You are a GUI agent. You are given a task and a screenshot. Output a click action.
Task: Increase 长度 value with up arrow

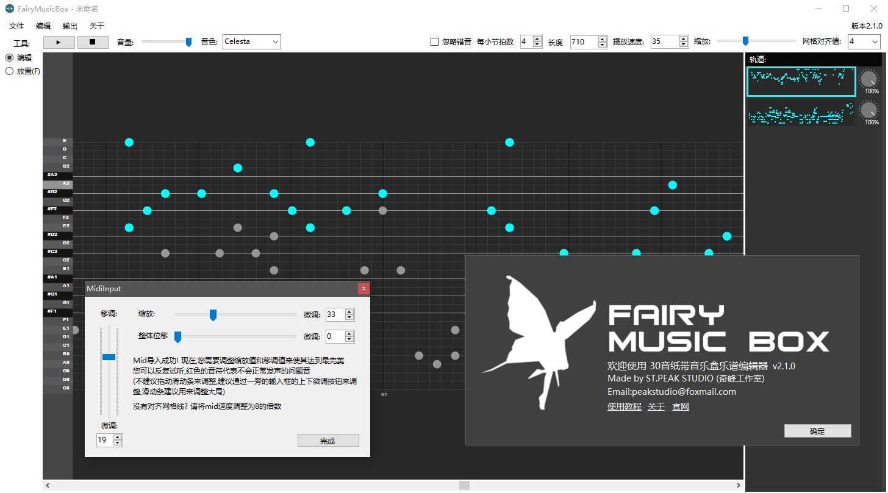coord(603,39)
